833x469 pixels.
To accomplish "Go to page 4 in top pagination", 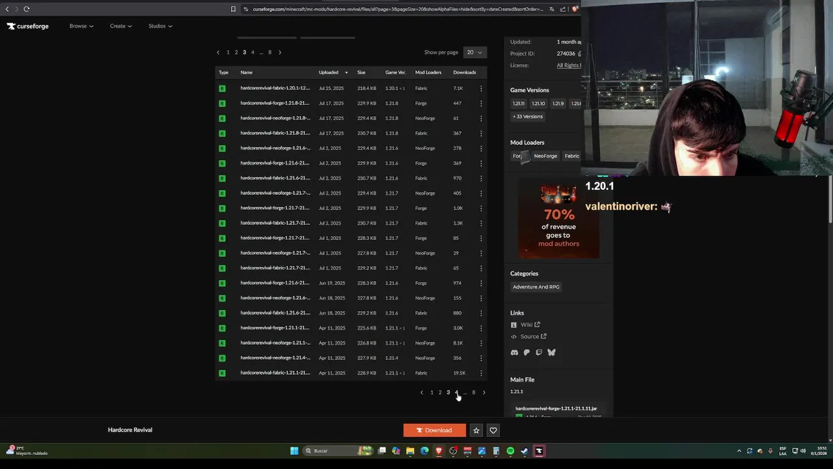I will (253, 52).
